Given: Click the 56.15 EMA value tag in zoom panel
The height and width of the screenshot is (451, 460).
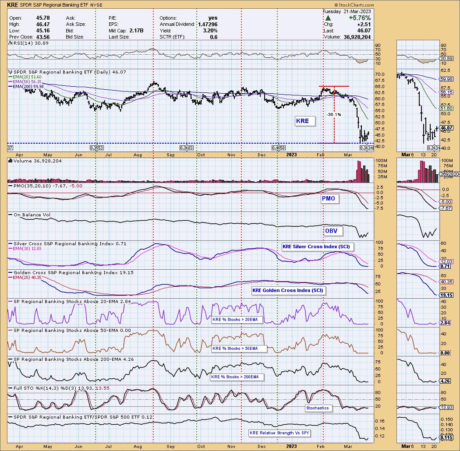Looking at the screenshot, I should pyautogui.click(x=446, y=92).
